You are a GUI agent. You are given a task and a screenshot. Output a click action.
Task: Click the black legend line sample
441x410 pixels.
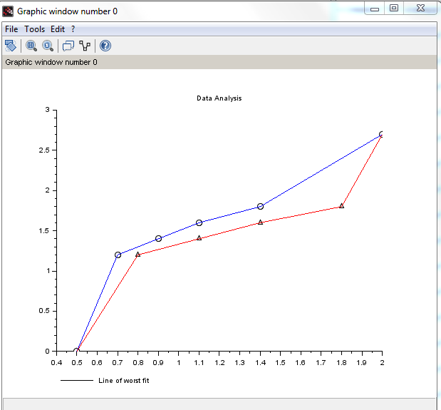[x=77, y=381]
